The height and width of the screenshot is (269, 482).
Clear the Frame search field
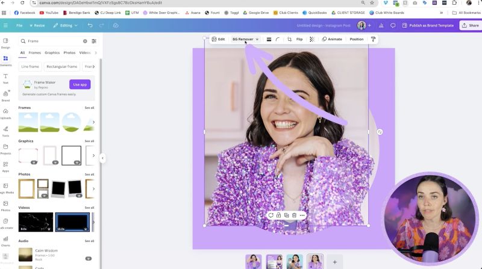[85, 41]
